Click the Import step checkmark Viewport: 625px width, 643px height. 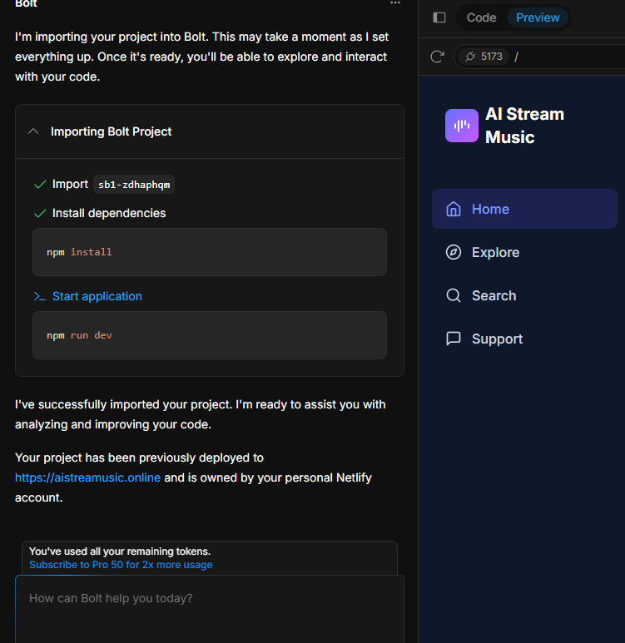point(40,185)
